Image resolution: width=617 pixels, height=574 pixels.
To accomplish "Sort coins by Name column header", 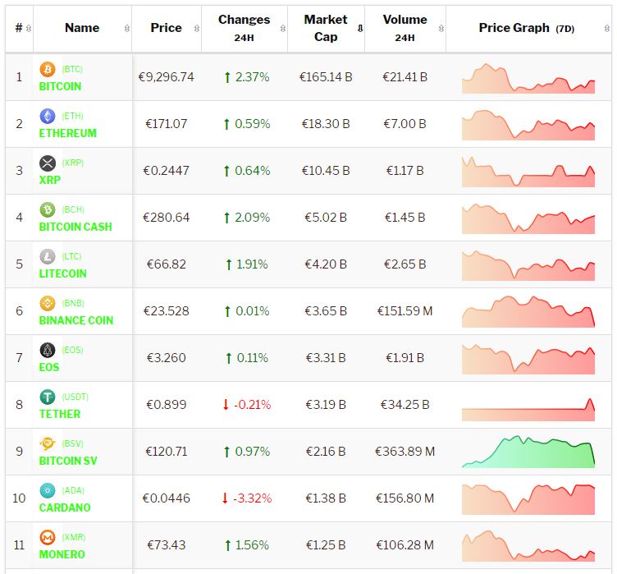I will (82, 28).
